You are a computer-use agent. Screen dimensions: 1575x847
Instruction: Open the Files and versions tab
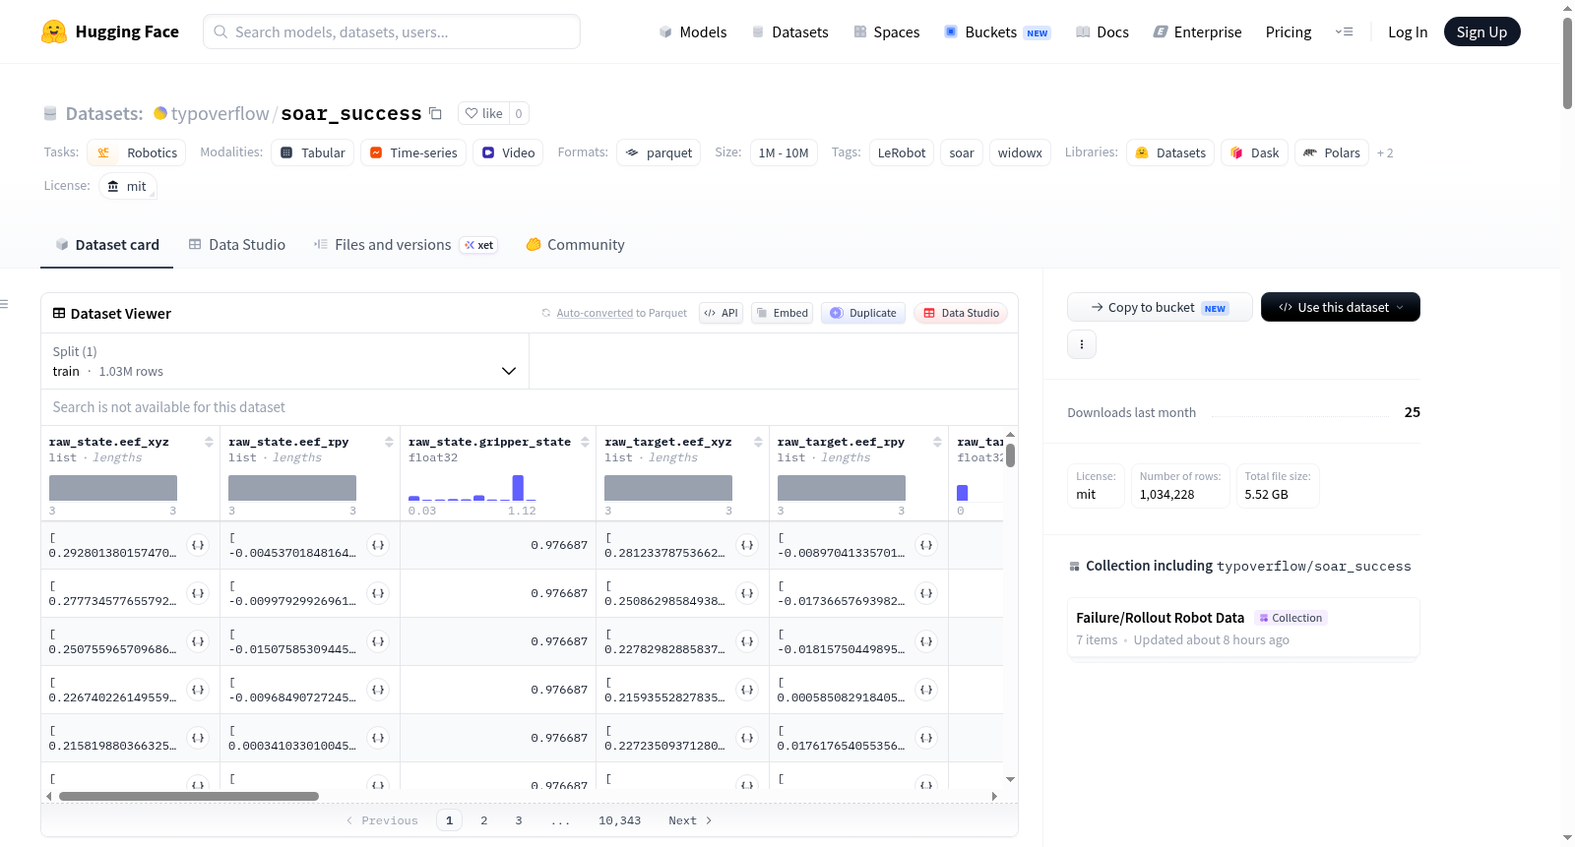coord(406,244)
